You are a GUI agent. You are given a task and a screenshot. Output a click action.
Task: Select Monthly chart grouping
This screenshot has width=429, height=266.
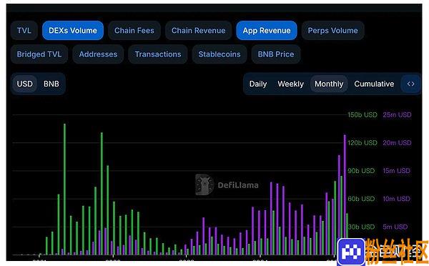(329, 84)
